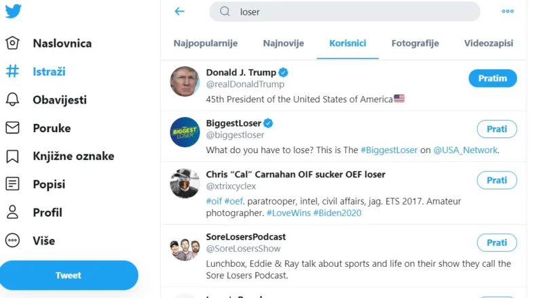Focus the search field containing loser
This screenshot has height=298, width=543.
point(345,12)
